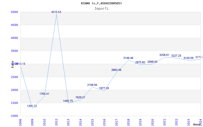Select the 3146.46 data label
Screen dimensions: 203x127
coord(128,58)
